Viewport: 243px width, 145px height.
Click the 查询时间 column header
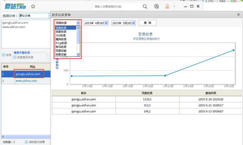pos(210,93)
